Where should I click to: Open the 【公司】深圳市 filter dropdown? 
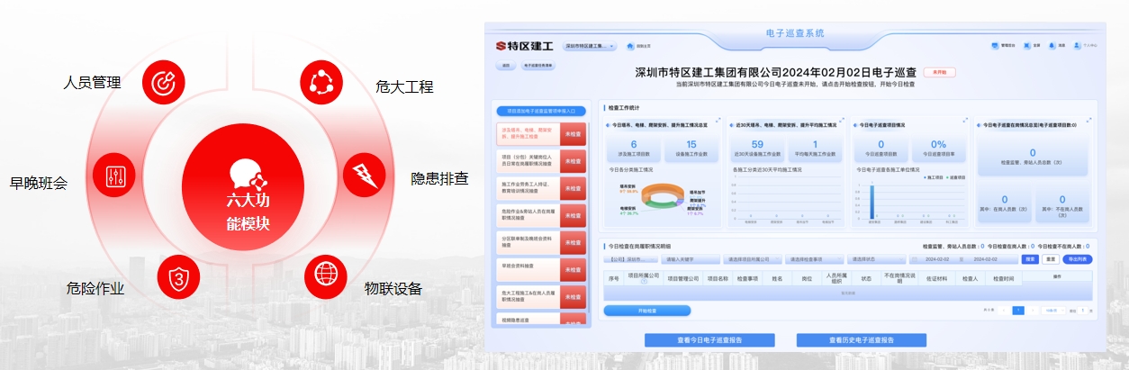[630, 259]
